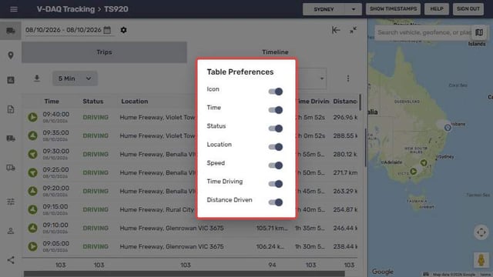Open the SYDNEY timezone dropdown arrow

pyautogui.click(x=354, y=9)
